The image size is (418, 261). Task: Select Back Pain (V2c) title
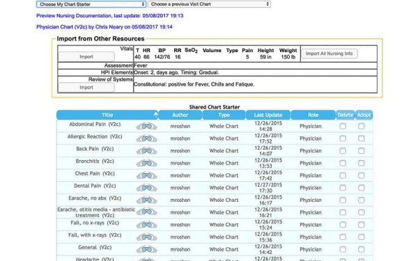click(x=95, y=149)
